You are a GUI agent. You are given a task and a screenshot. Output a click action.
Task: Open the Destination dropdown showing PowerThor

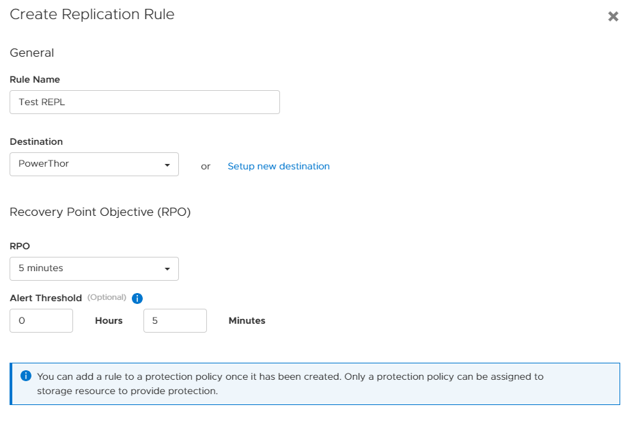(94, 164)
